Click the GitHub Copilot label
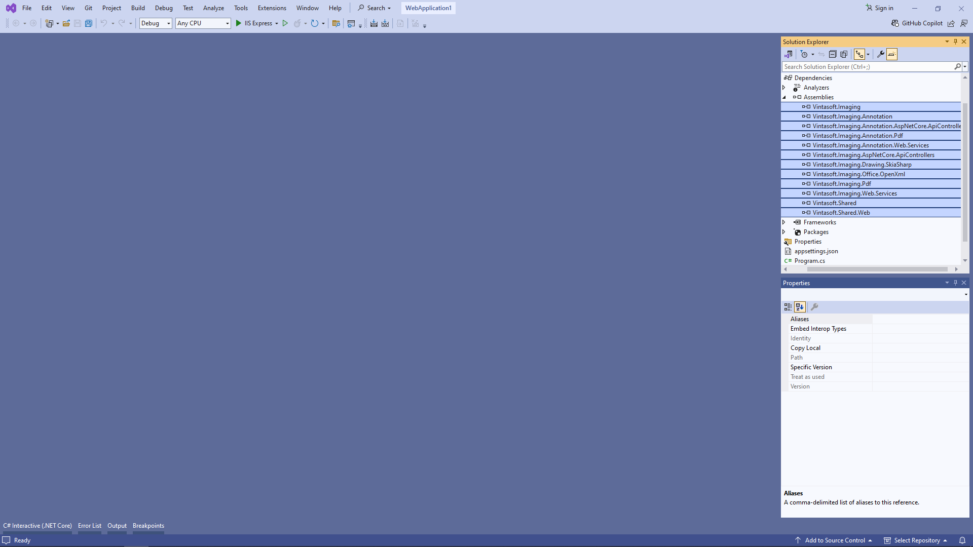Screen dimensions: 973x547 tap(922, 23)
